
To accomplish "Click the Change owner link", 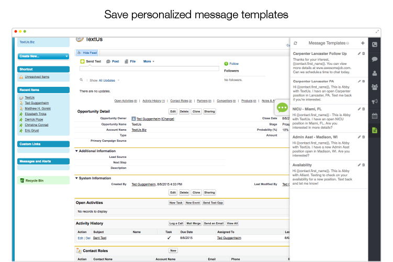I will [x=167, y=119].
